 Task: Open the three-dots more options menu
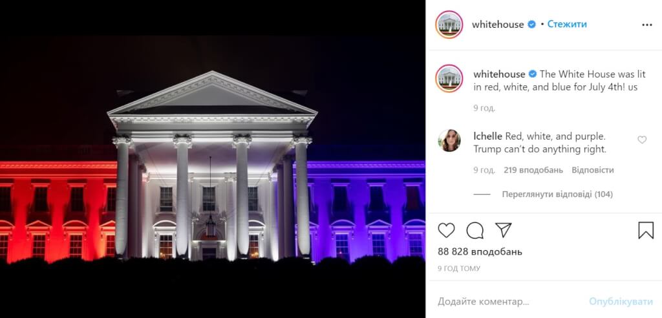click(x=646, y=25)
